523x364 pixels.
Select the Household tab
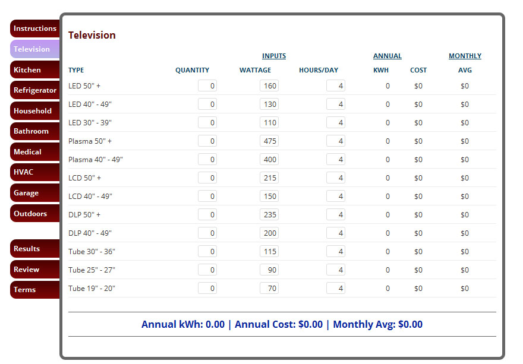click(34, 111)
